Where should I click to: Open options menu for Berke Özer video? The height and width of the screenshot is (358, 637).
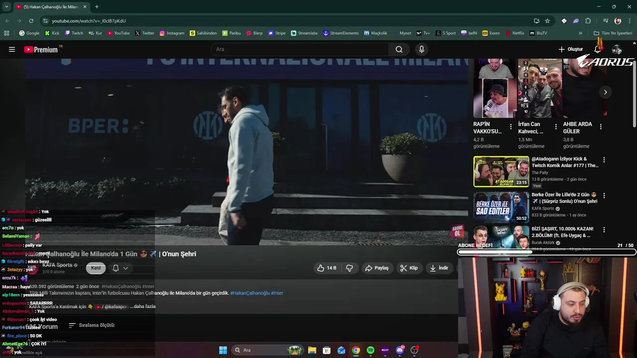pyautogui.click(x=604, y=196)
